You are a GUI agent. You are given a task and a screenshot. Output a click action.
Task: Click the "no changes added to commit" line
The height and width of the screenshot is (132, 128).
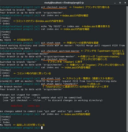(x=44, y=111)
